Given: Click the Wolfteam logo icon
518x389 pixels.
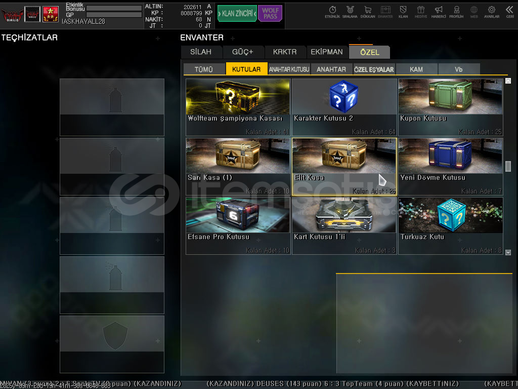Looking at the screenshot, I should coord(12,14).
